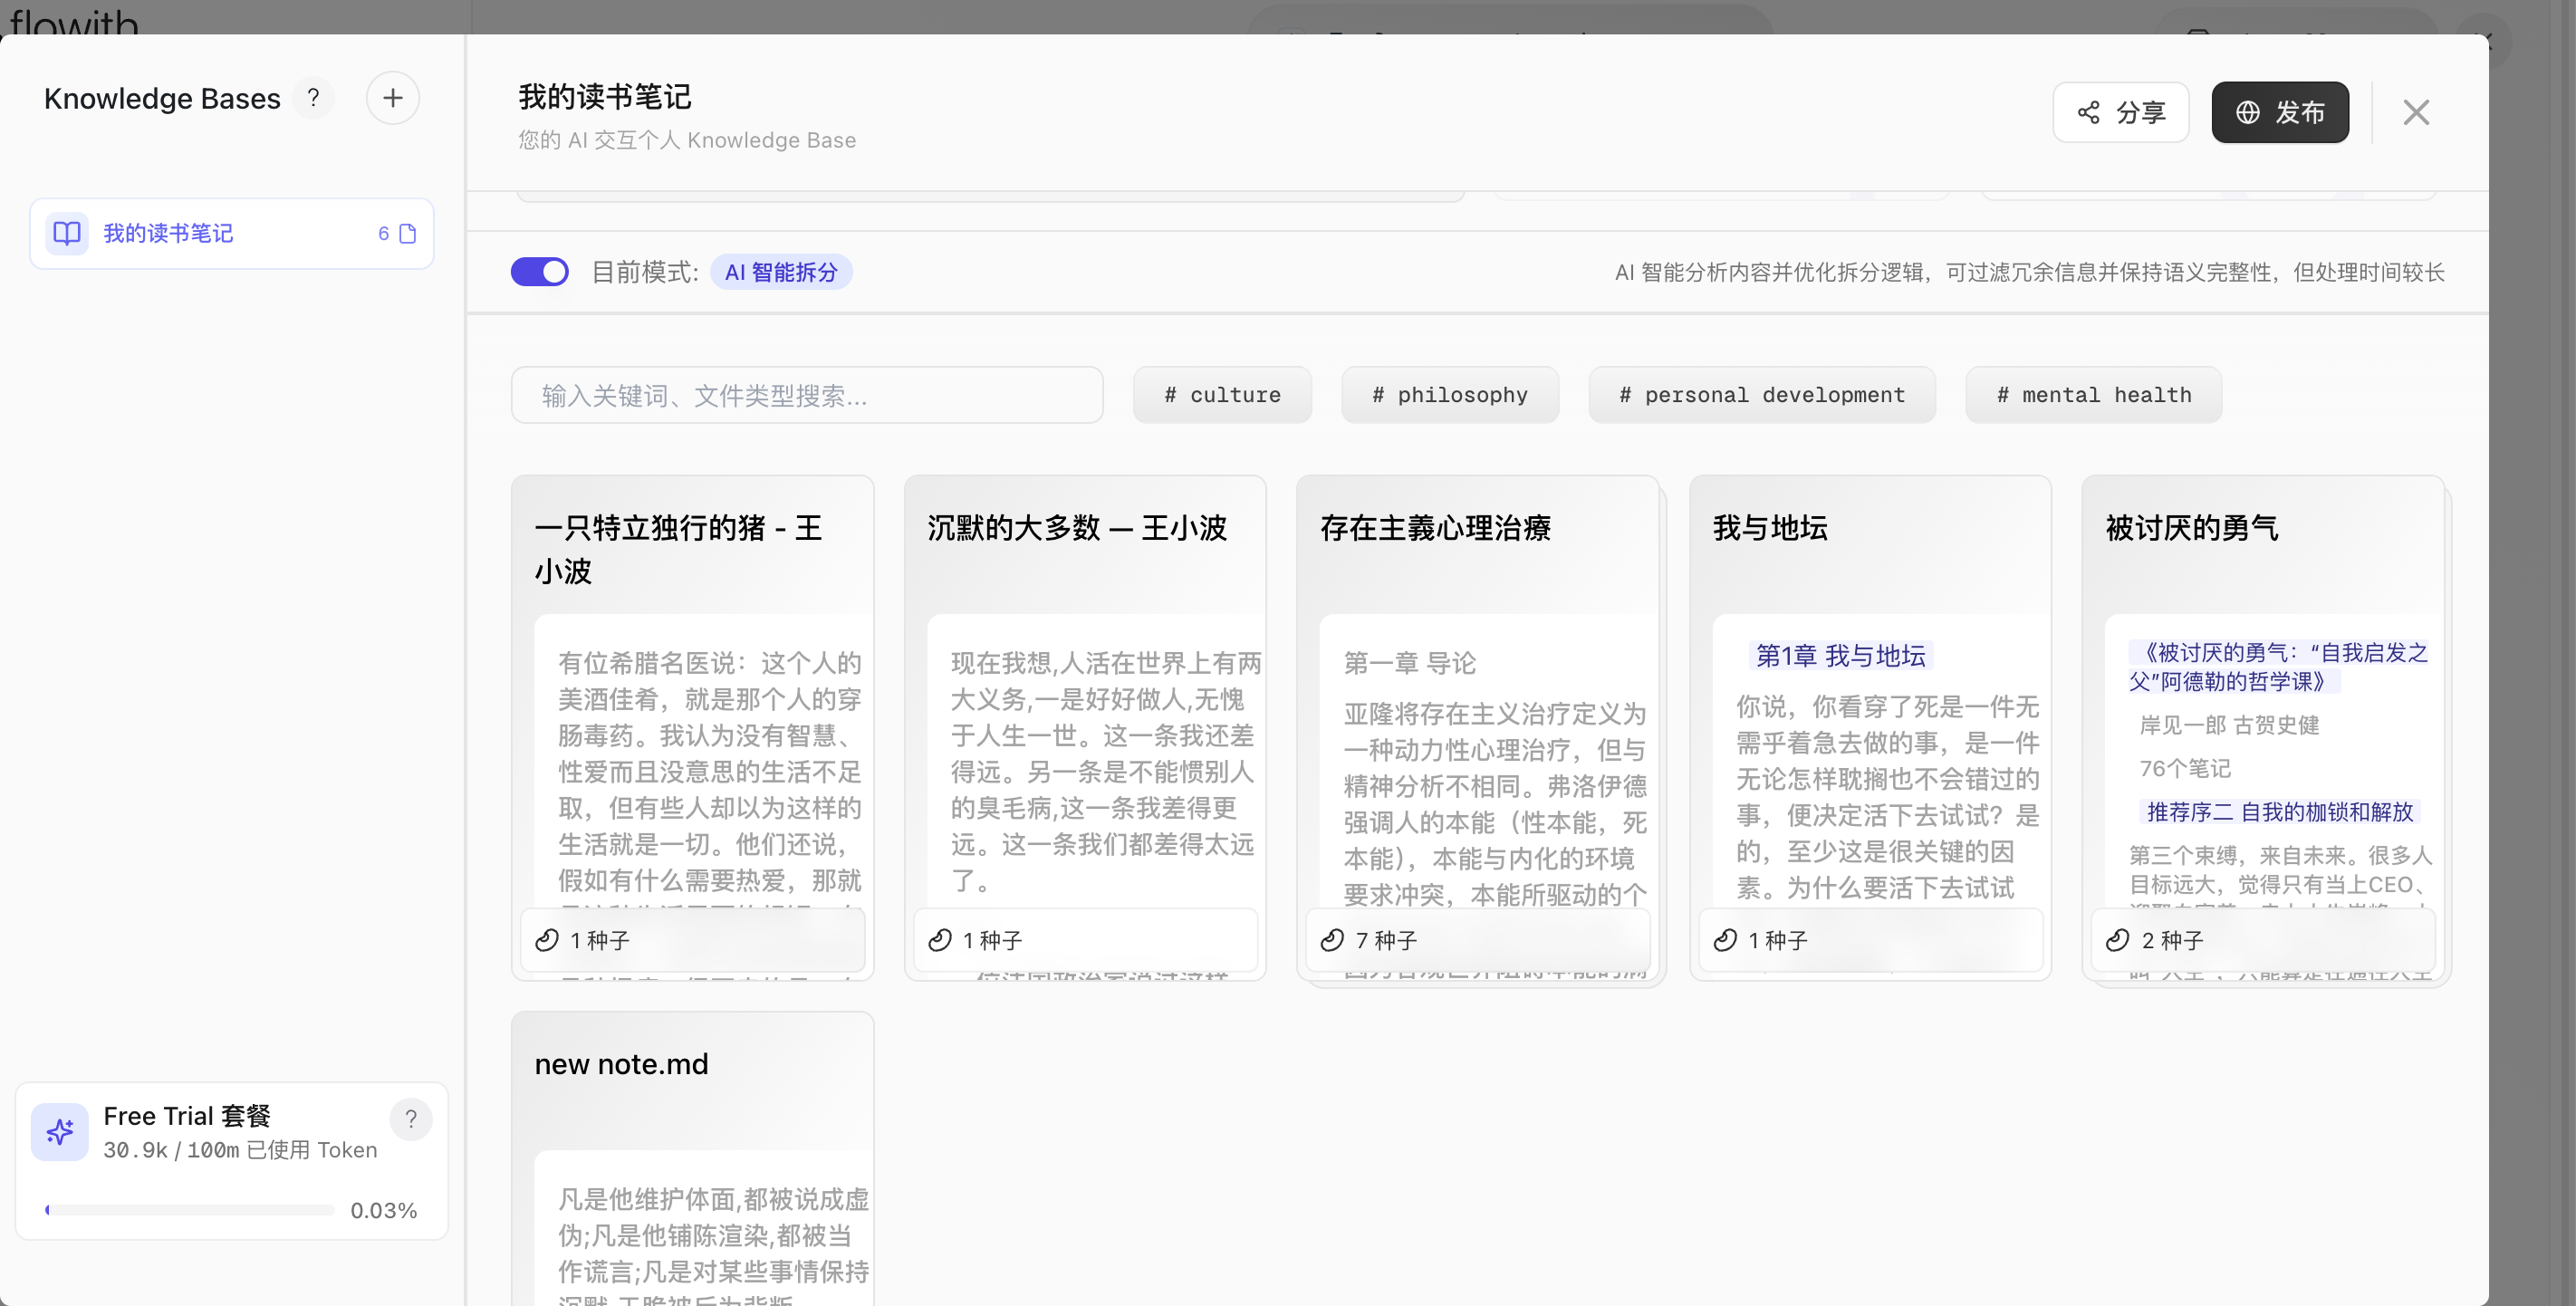Click the token usage progress bar
This screenshot has width=2576, height=1306.
(189, 1210)
